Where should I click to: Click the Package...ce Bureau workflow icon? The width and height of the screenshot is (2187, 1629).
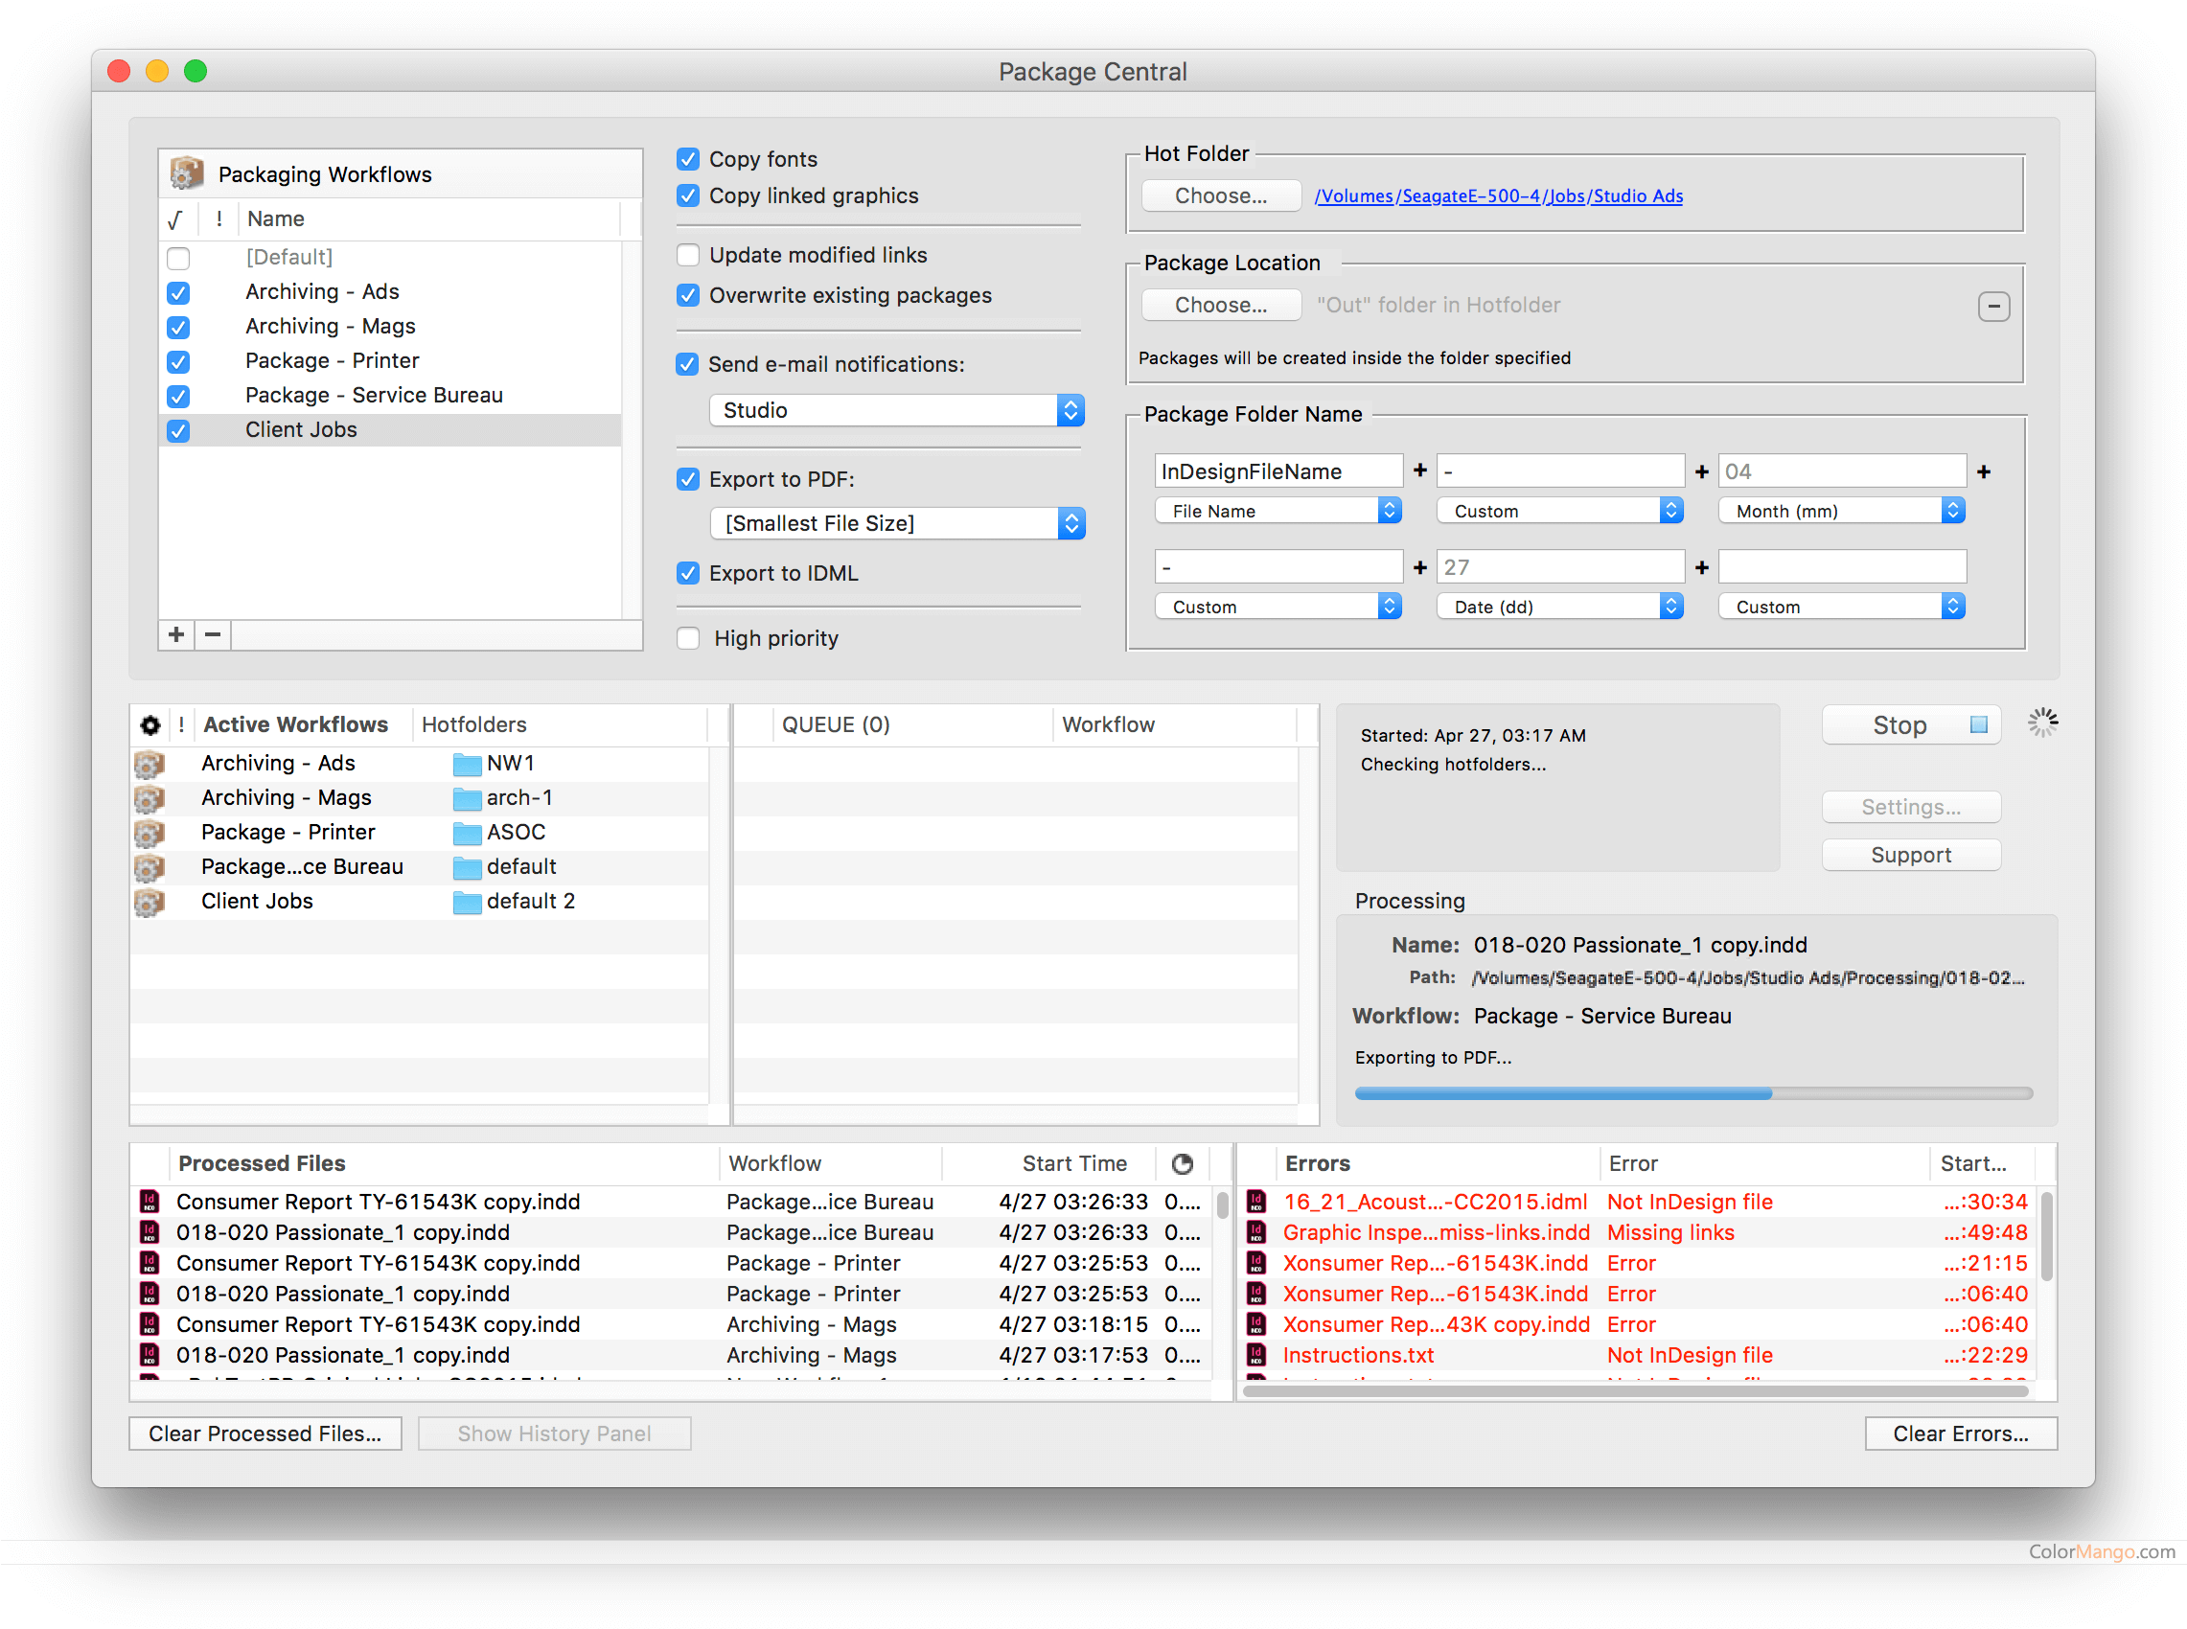click(x=149, y=867)
